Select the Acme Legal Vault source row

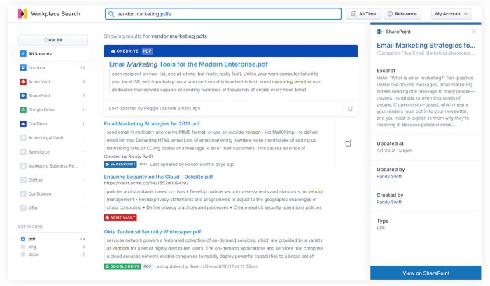click(x=53, y=137)
